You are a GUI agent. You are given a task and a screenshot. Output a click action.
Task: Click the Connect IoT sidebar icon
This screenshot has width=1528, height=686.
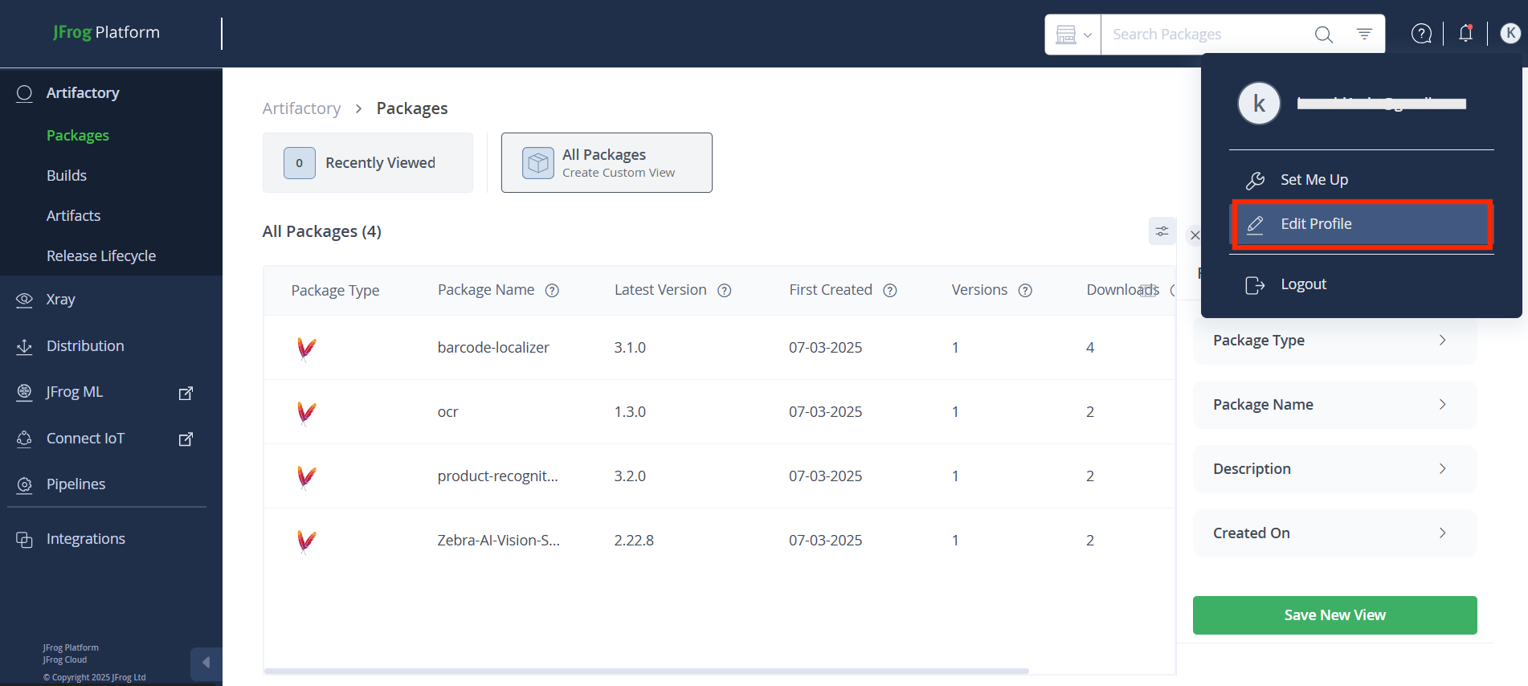click(25, 439)
